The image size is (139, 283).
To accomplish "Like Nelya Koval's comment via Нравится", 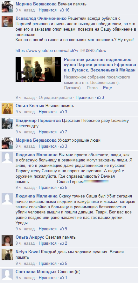I will pos(48,263).
